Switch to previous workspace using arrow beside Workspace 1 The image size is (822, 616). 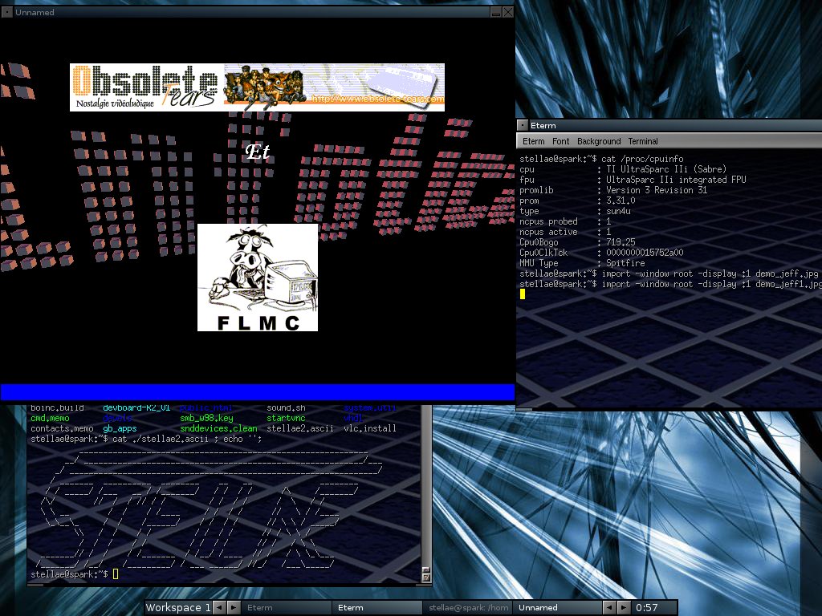coord(220,608)
